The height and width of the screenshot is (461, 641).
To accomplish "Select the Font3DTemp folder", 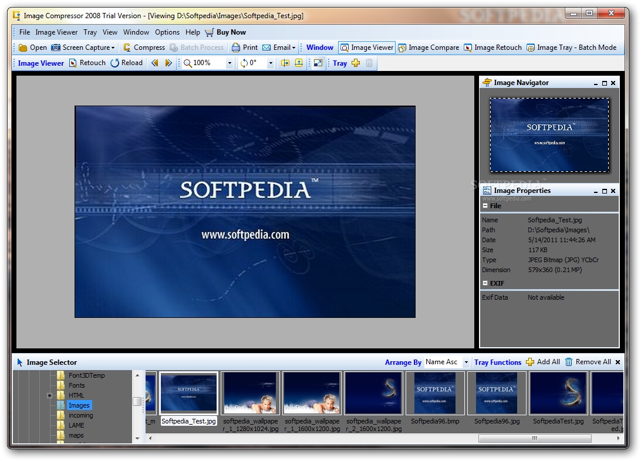I will (x=87, y=375).
